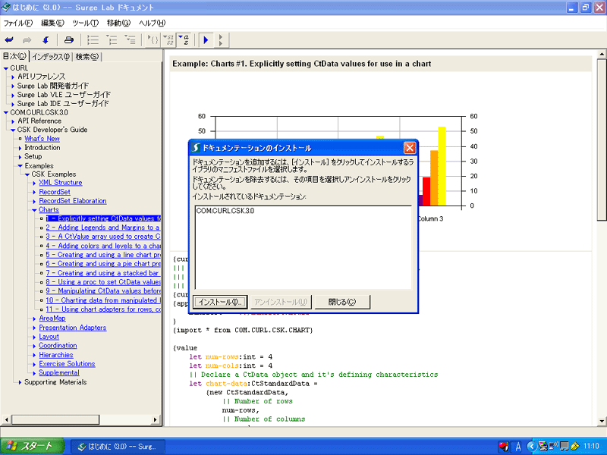Click the collapsed-list toolbar icon with three arrows
607x455 pixels.
93,39
